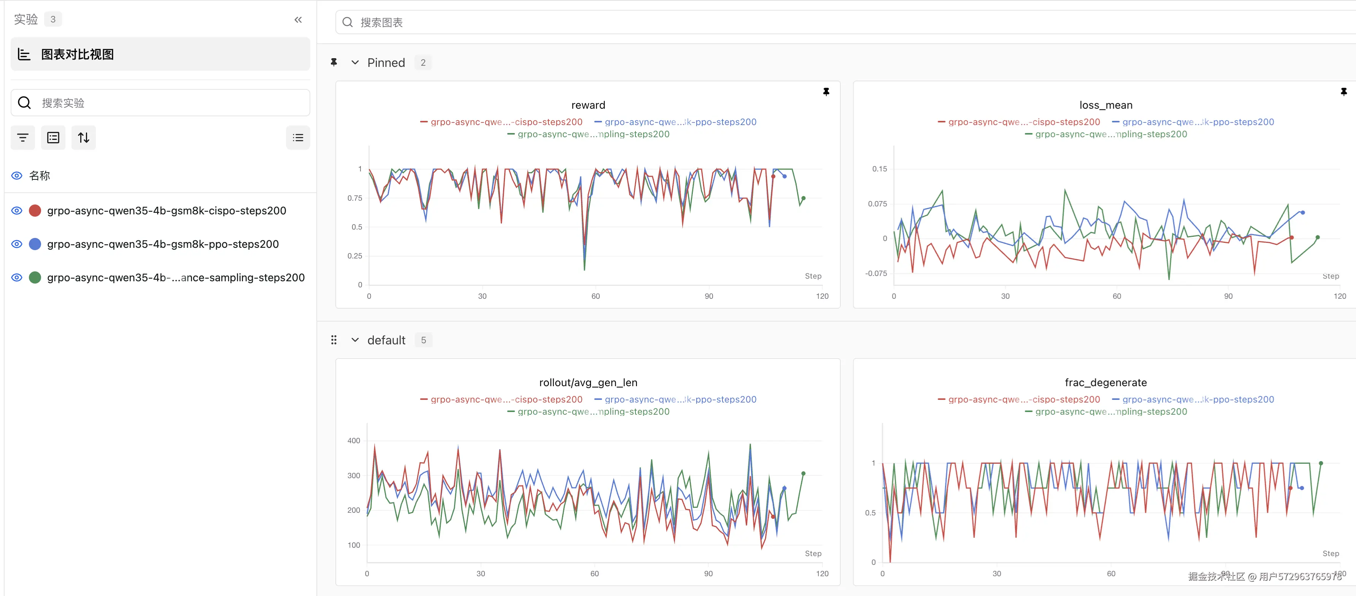Click the 名称 column header

click(40, 176)
